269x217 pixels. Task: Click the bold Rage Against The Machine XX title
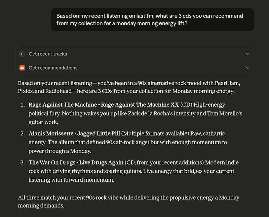point(104,105)
